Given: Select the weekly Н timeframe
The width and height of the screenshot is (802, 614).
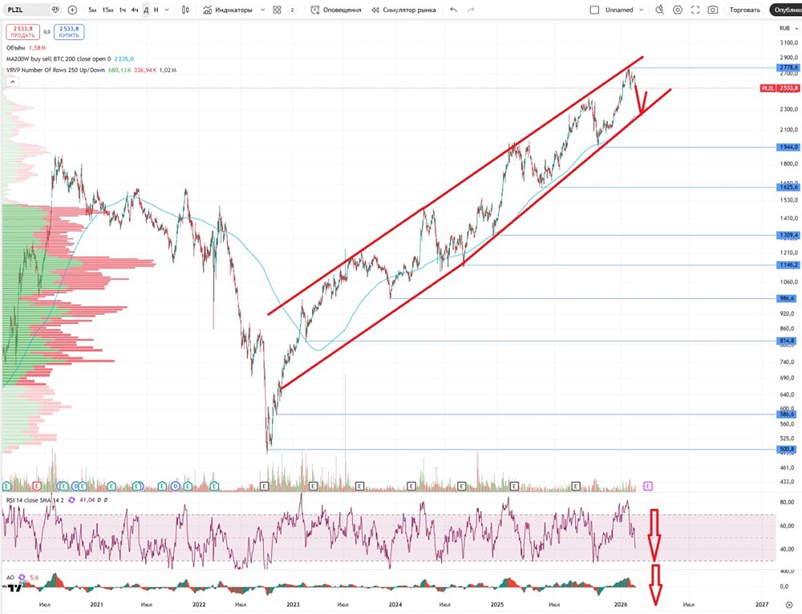Looking at the screenshot, I should 156,10.
